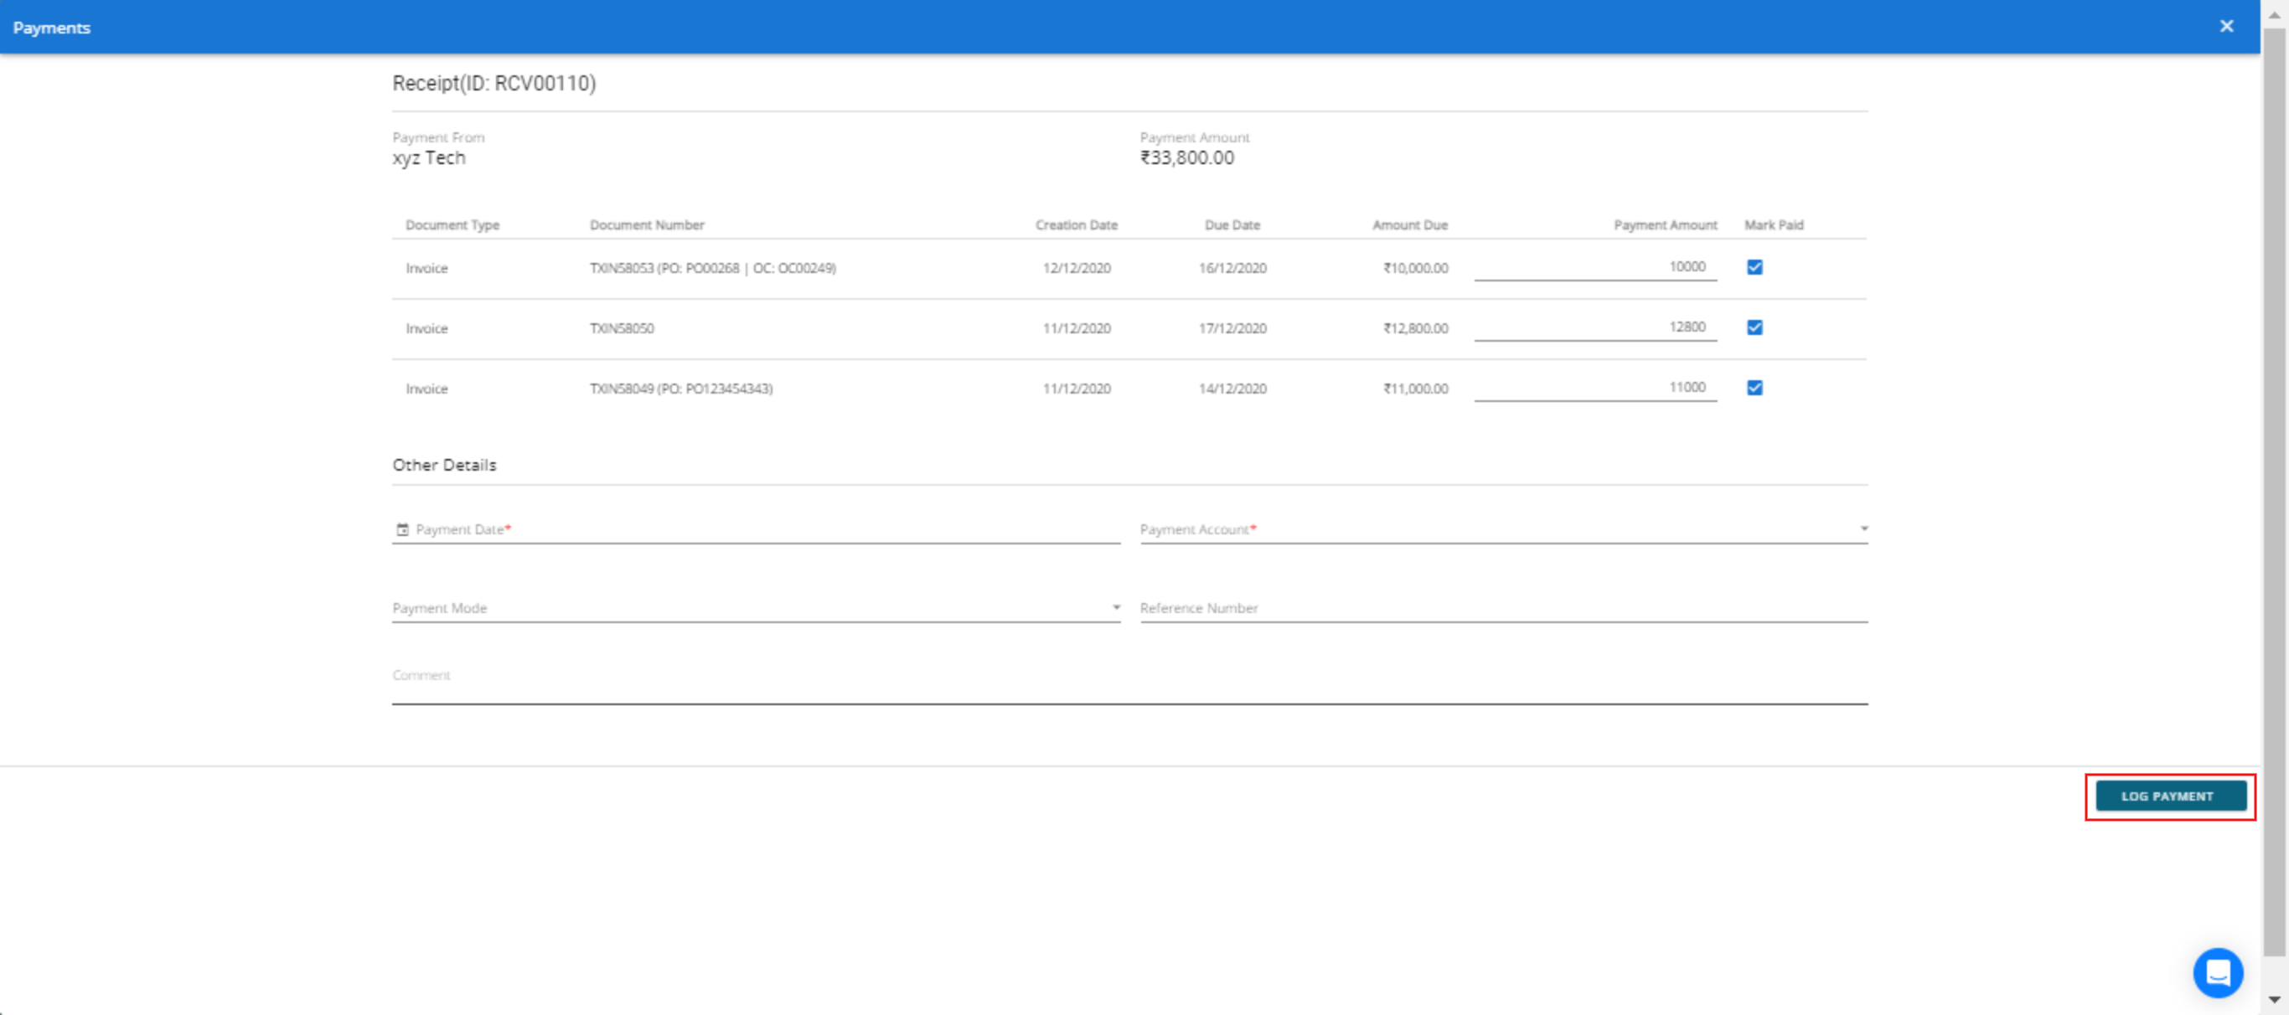The image size is (2289, 1015).
Task: Click the Payment Date field
Action: [757, 529]
